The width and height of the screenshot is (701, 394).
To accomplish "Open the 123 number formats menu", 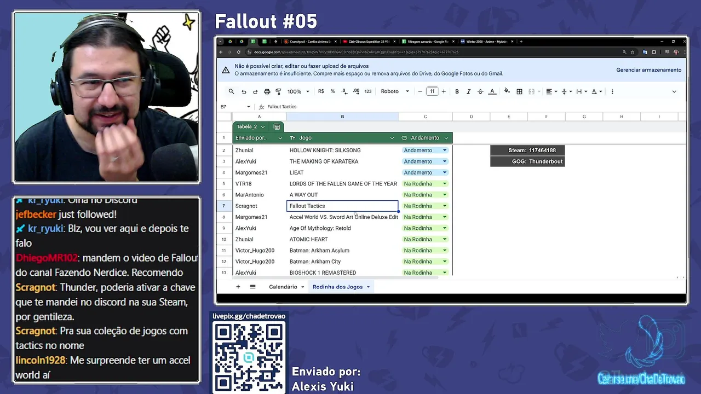I will pyautogui.click(x=367, y=91).
